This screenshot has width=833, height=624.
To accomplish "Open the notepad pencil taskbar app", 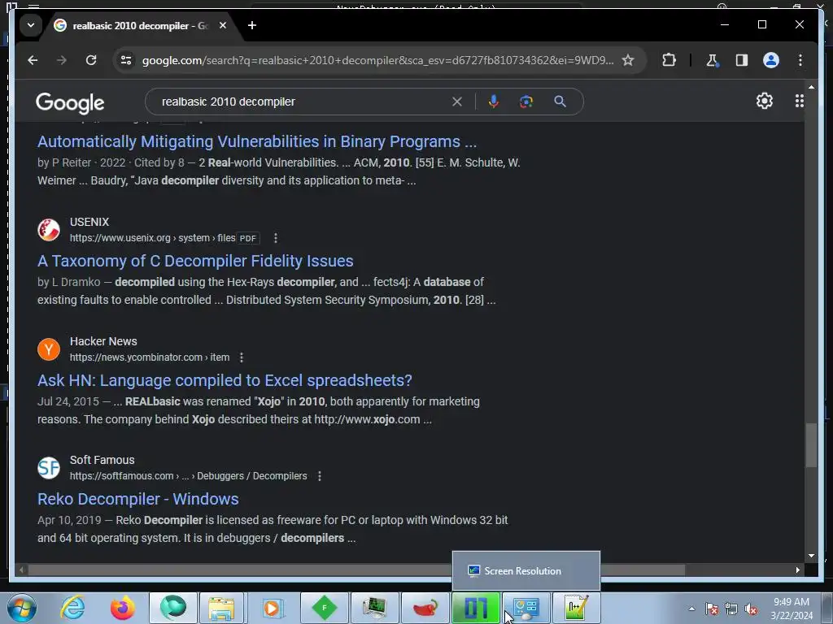I will (576, 608).
